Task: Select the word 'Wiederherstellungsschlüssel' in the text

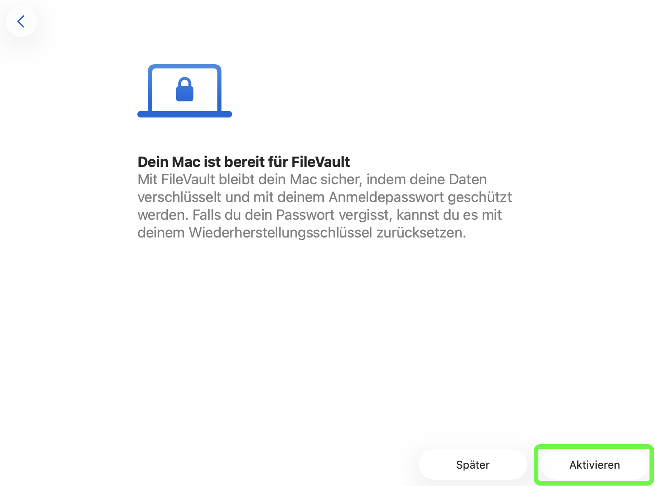Action: pyautogui.click(x=281, y=233)
